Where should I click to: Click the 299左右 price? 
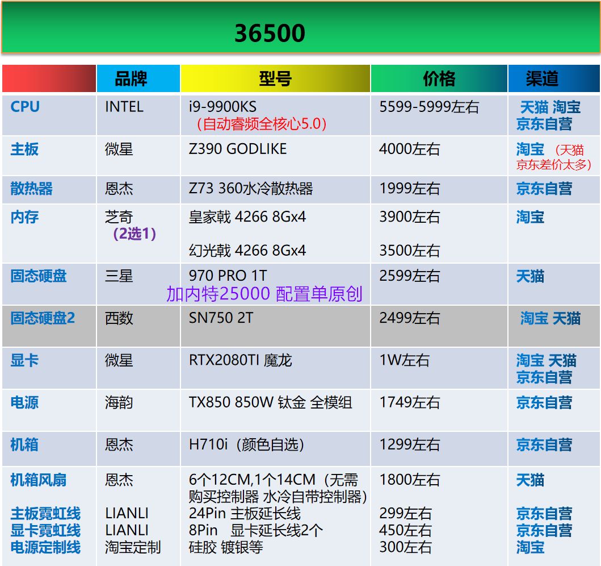click(406, 513)
